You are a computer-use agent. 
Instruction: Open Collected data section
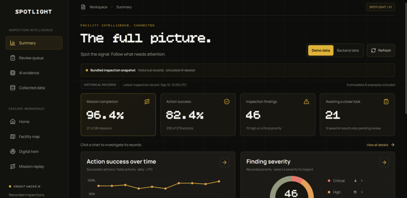[34, 88]
